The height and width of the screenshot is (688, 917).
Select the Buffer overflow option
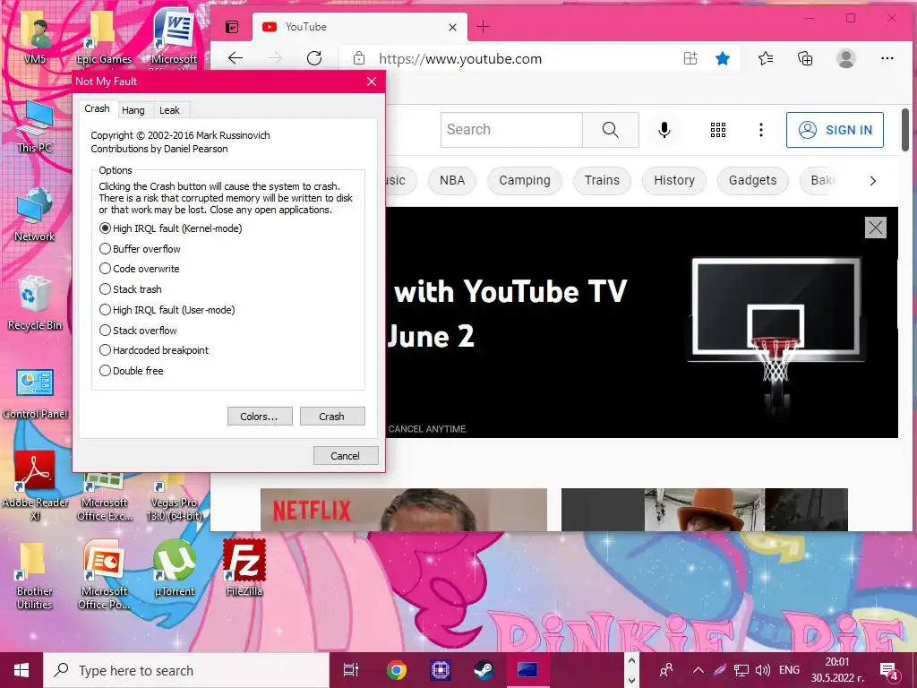[140, 249]
